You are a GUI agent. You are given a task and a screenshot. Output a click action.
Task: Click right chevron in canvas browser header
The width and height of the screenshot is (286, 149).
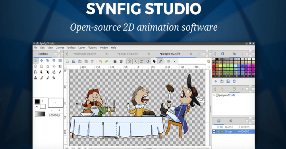pyautogui.click(x=242, y=89)
